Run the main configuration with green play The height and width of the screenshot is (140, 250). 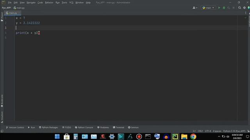pos(219,8)
